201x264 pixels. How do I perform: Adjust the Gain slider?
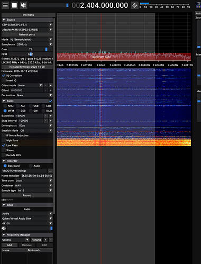[x=31, y=49]
